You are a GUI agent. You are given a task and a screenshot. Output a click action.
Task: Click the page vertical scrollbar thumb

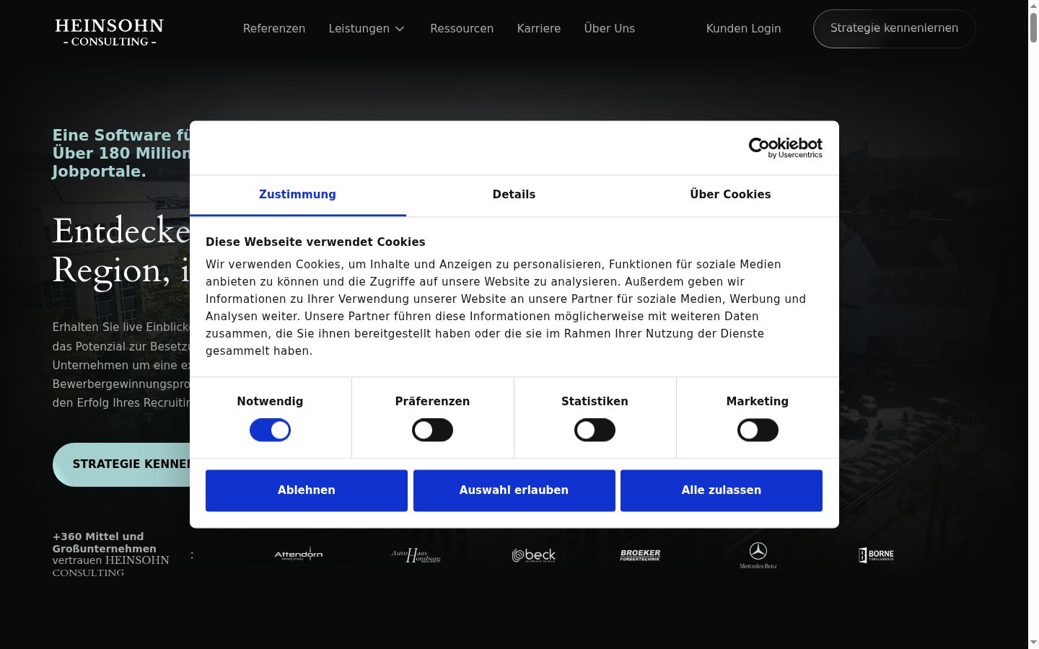click(x=1033, y=27)
